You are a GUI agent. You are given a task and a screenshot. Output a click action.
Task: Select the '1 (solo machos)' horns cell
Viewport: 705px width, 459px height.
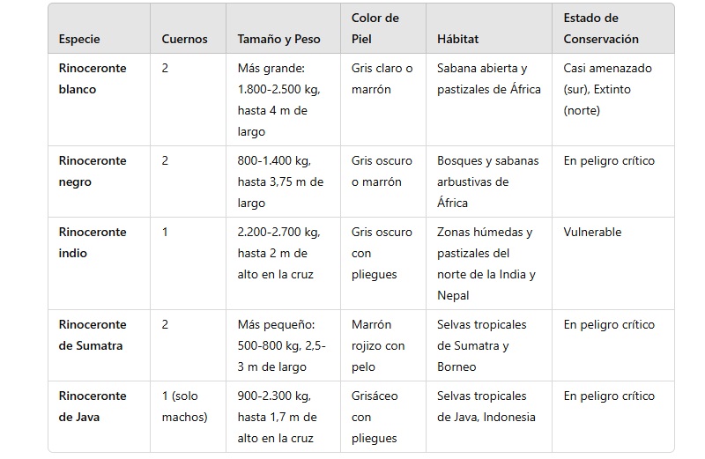pyautogui.click(x=184, y=406)
